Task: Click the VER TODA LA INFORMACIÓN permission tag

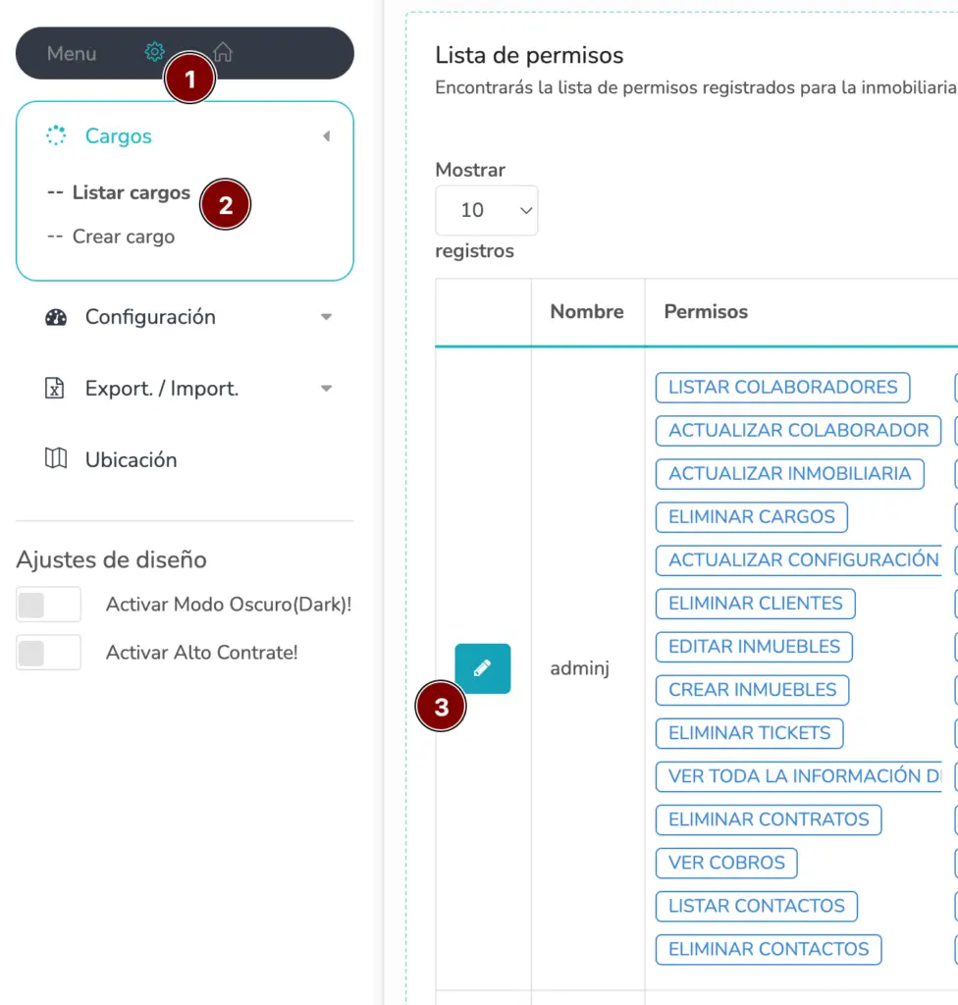Action: coord(798,776)
